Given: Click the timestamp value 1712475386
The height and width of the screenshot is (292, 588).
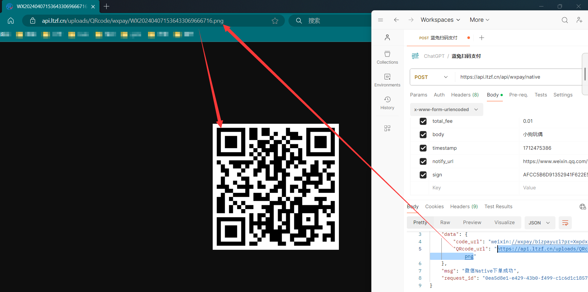Looking at the screenshot, I should [537, 148].
